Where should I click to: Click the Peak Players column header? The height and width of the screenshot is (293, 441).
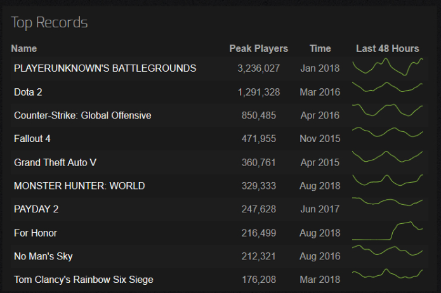pyautogui.click(x=259, y=49)
